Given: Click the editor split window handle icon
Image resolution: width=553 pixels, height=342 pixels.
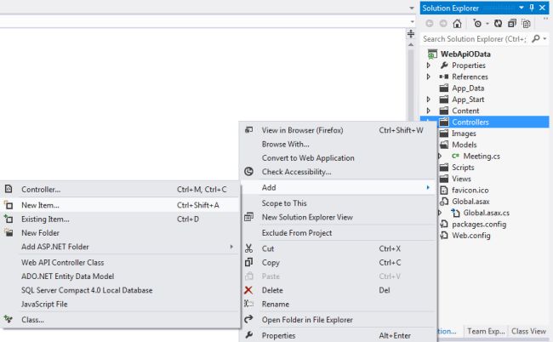Looking at the screenshot, I should pyautogui.click(x=411, y=34).
